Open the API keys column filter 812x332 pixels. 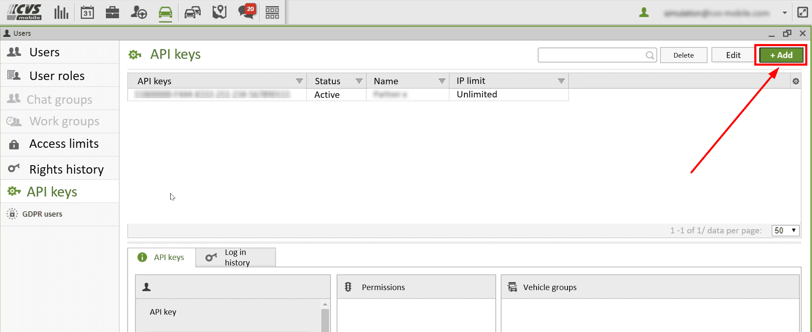299,81
